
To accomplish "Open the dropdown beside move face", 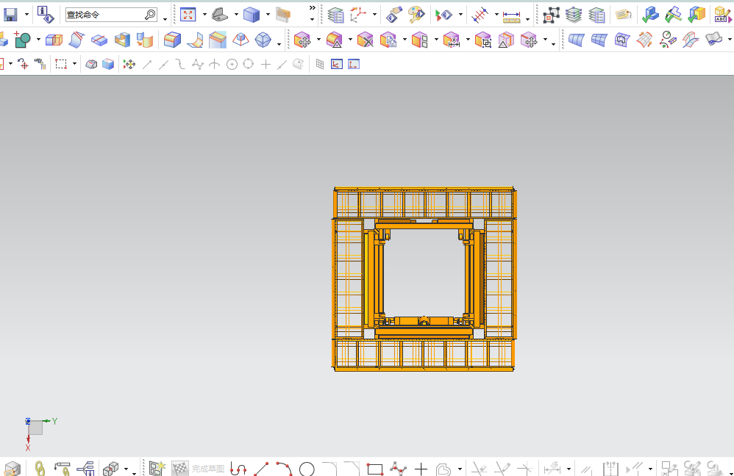I will tap(318, 39).
